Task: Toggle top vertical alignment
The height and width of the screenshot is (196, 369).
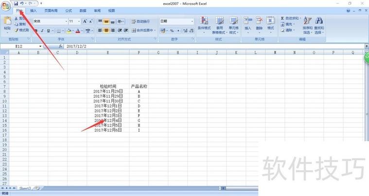Action: tap(100, 22)
